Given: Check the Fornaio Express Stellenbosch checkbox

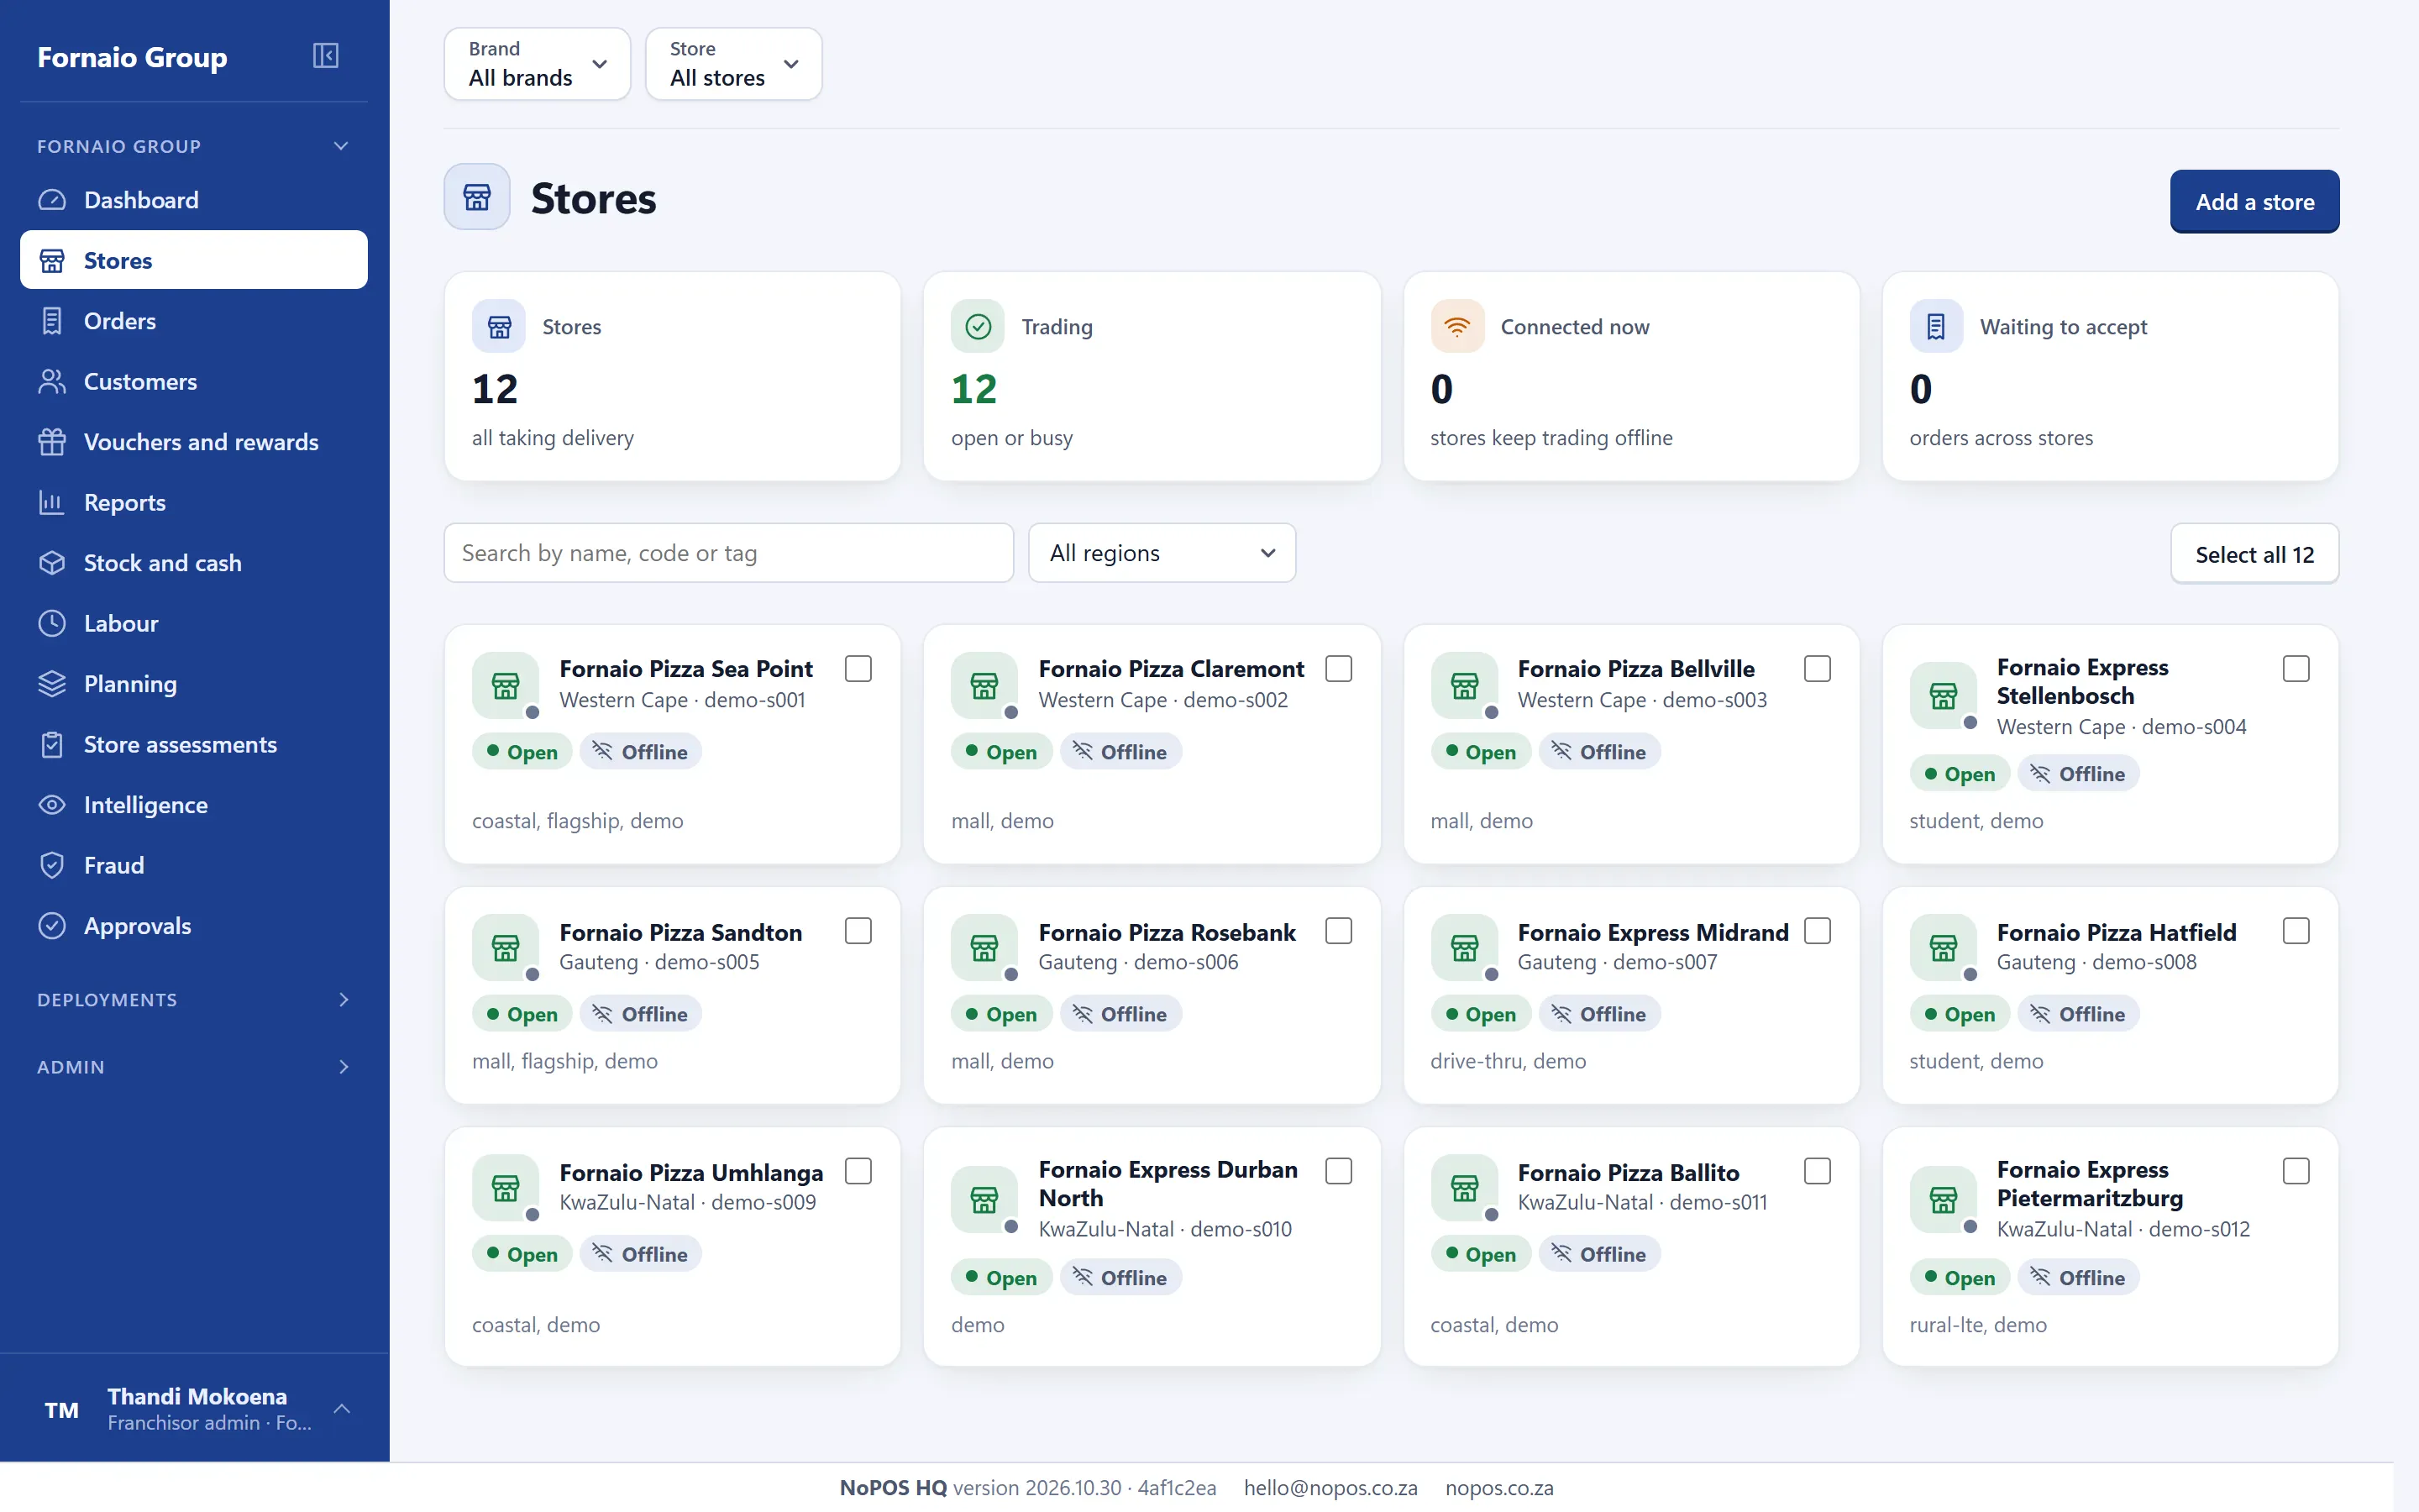Looking at the screenshot, I should coord(2296,668).
